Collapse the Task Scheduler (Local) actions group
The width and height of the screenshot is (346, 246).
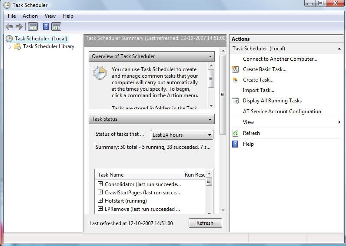point(339,49)
